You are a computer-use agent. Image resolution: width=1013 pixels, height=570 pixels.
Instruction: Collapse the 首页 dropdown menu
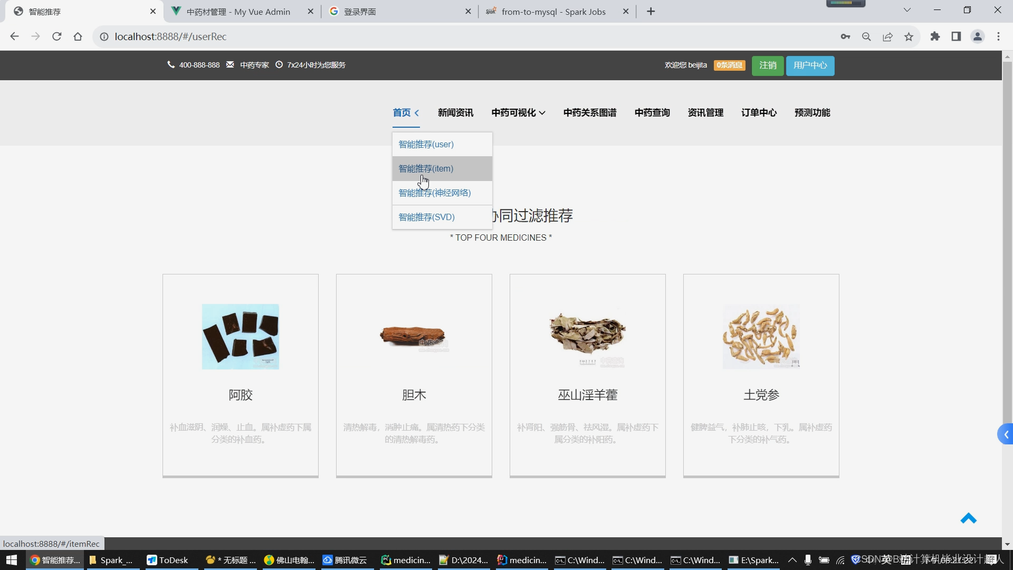[406, 112]
